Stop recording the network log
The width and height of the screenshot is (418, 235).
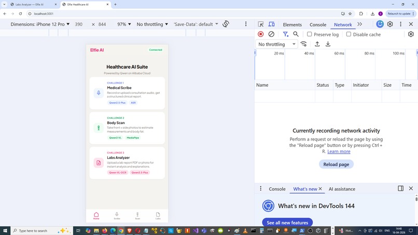pyautogui.click(x=261, y=34)
